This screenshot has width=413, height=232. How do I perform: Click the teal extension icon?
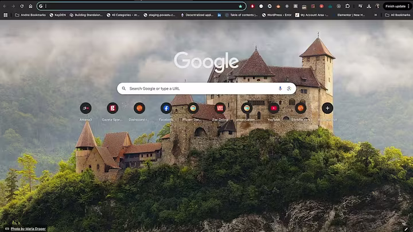point(330,6)
